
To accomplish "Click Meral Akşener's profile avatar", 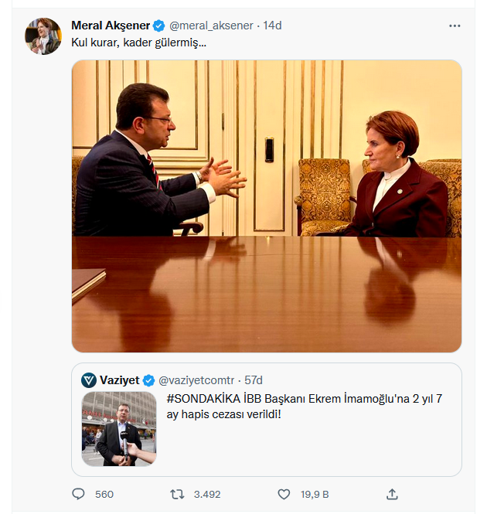I will point(43,36).
